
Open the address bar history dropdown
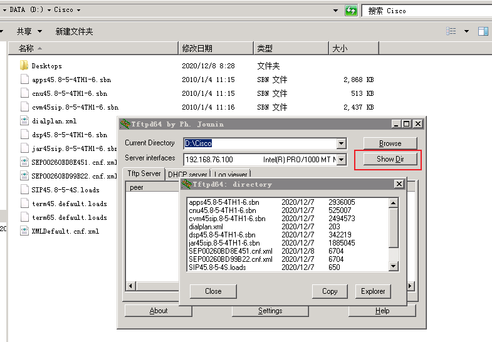coord(335,11)
